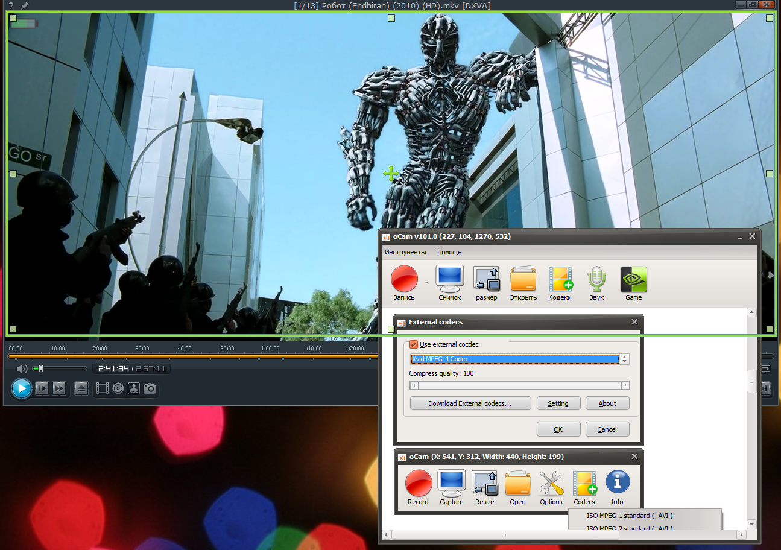The image size is (781, 550).
Task: Click the orange seek bar in player
Action: tap(193, 356)
